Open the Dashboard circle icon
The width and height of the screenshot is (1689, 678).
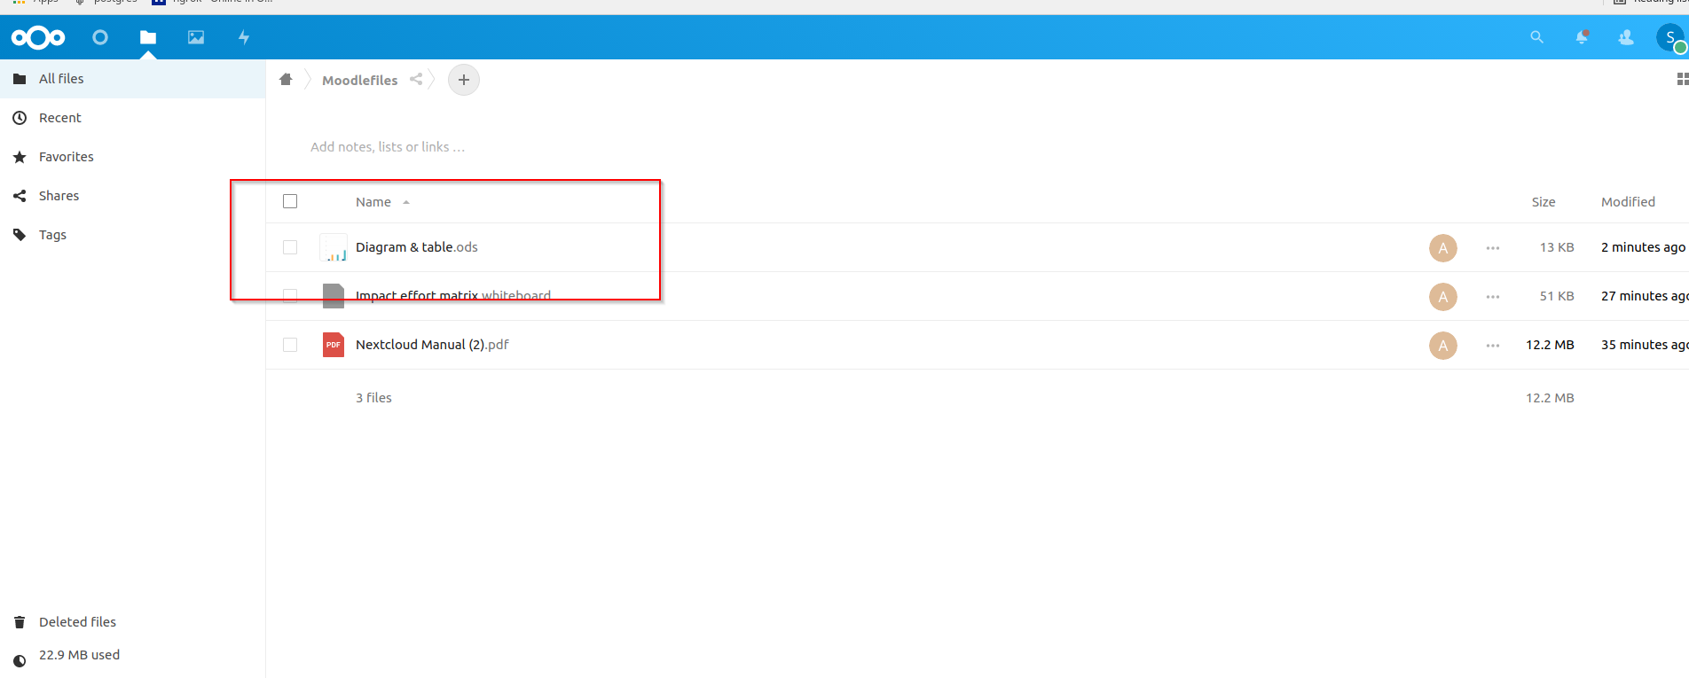(100, 37)
